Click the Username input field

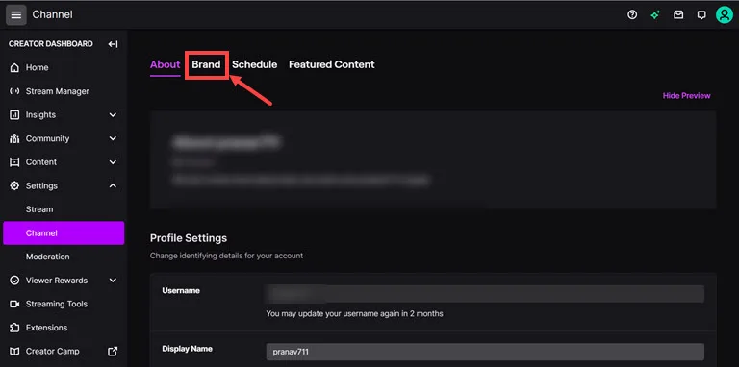[485, 294]
